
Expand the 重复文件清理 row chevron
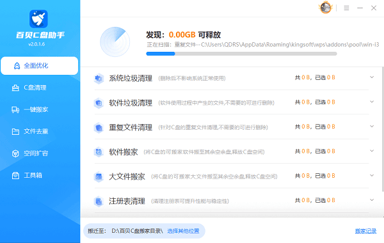pyautogui.click(x=372, y=126)
